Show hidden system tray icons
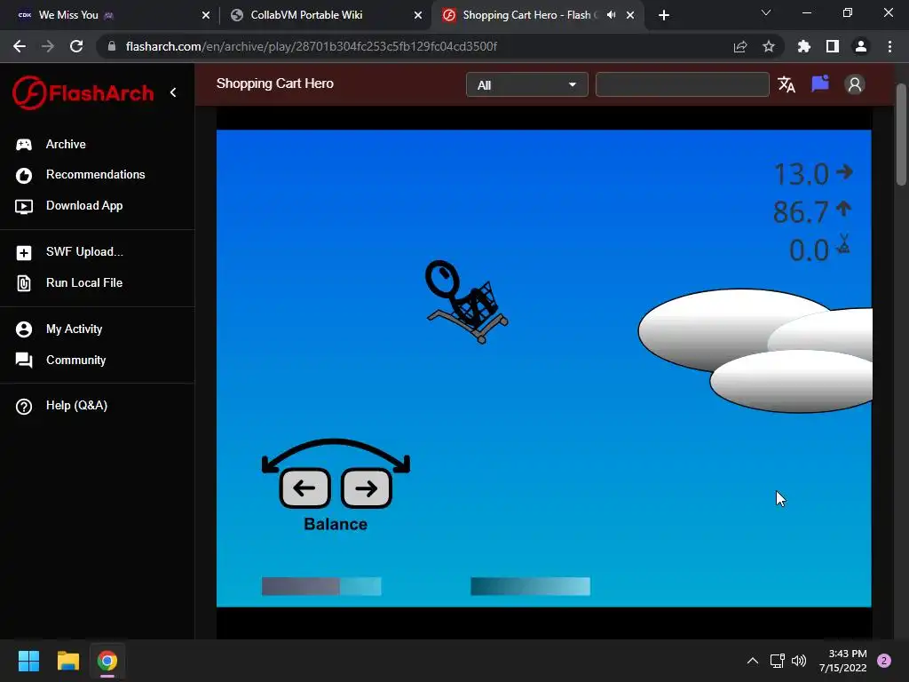Screen dimensions: 909x682 click(x=753, y=661)
